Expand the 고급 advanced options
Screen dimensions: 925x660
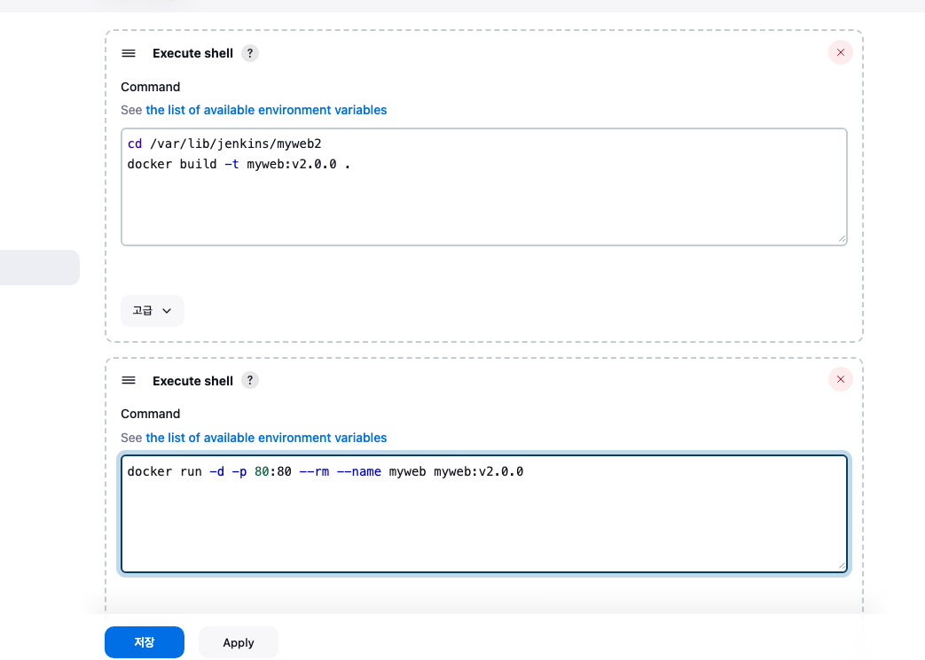pyautogui.click(x=153, y=311)
